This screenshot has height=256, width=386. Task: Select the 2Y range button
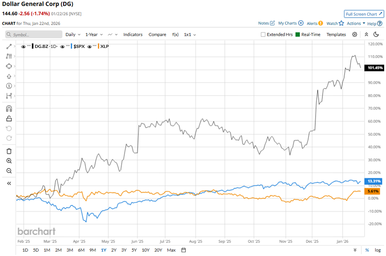click(114, 250)
